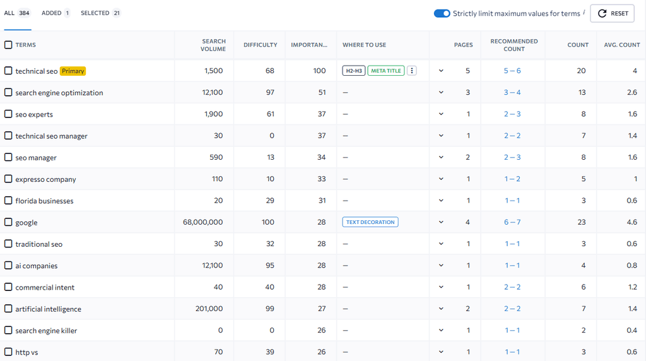Expand chevron in technical seo manager row
646x361 pixels.
click(441, 136)
